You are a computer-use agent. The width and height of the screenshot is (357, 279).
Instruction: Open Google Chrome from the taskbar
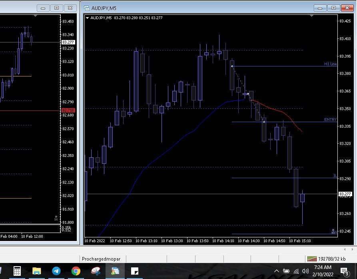click(x=76, y=271)
